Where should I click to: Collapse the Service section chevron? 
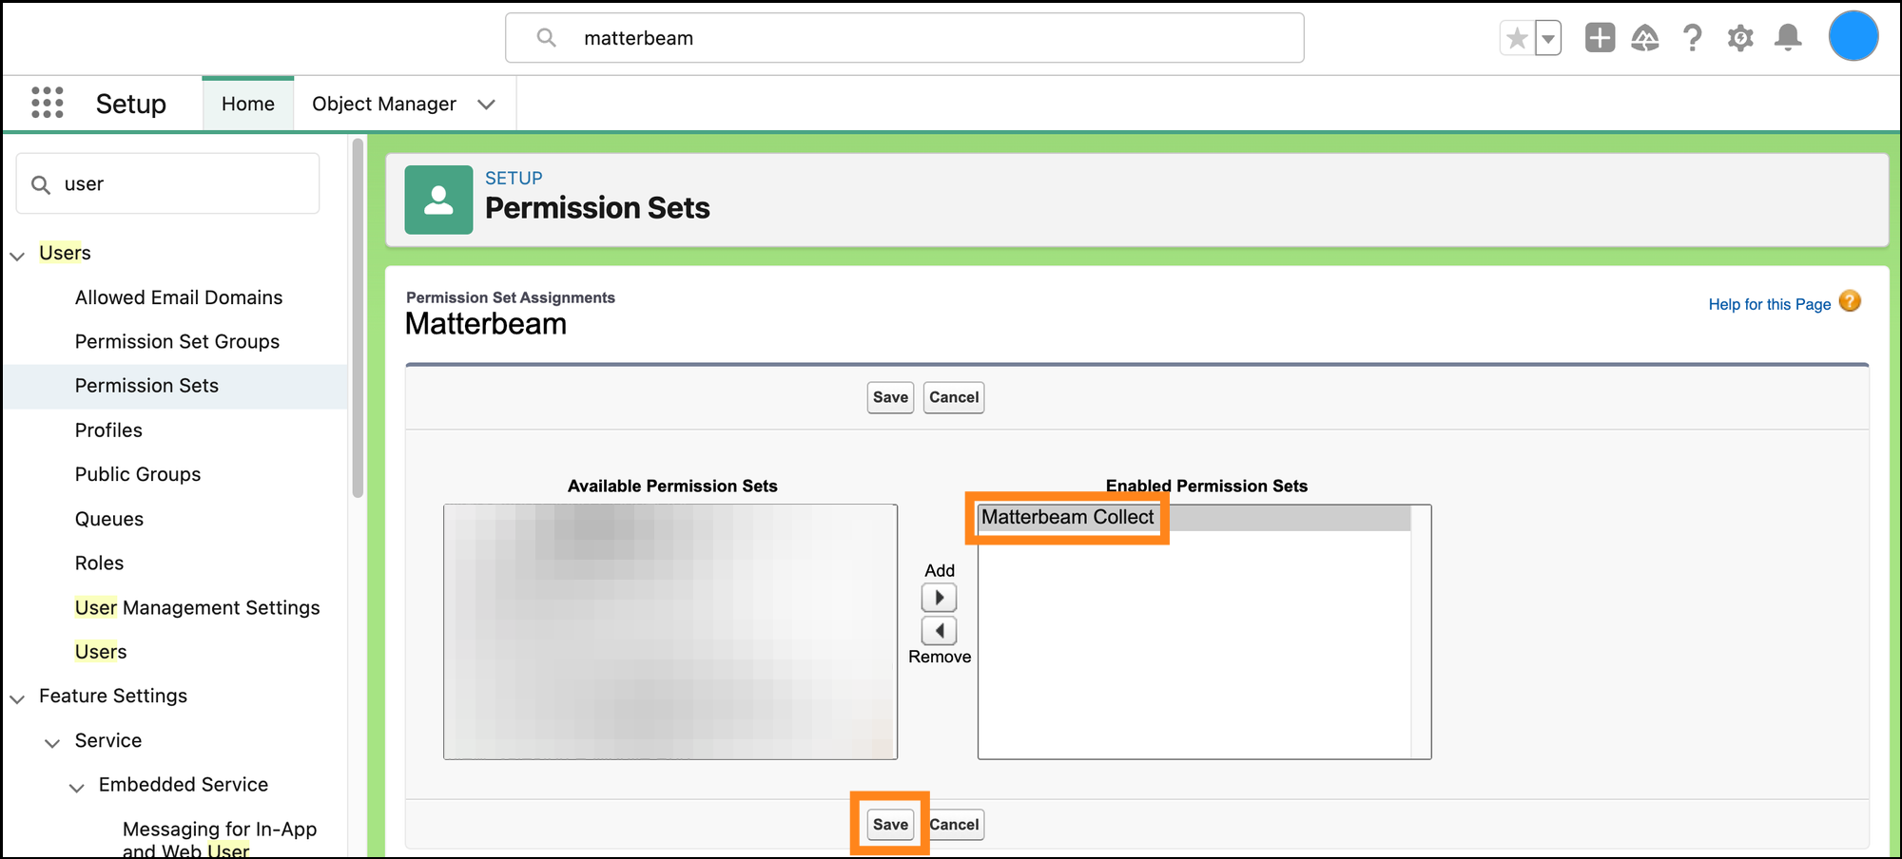[x=52, y=742]
